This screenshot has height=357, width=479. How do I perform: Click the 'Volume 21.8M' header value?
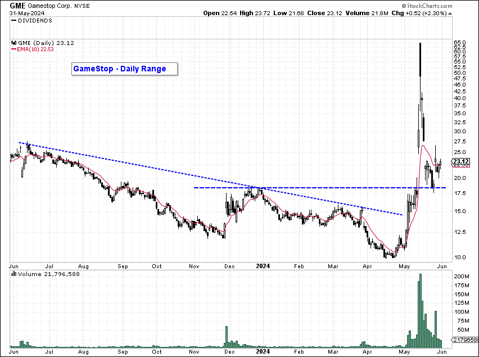click(x=367, y=13)
